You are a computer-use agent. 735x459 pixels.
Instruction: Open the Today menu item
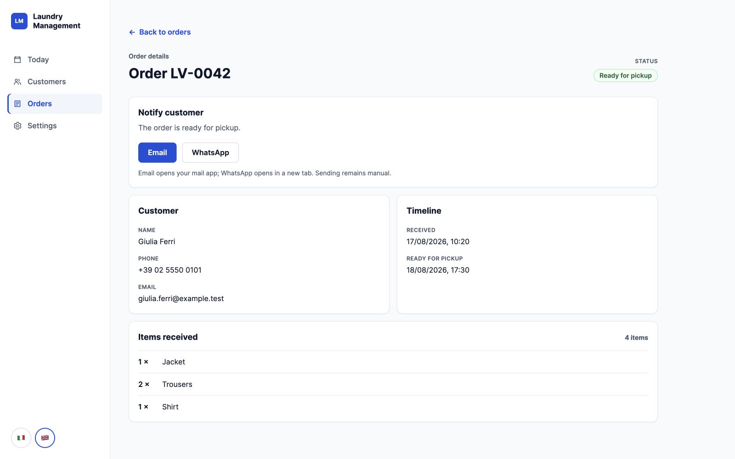tap(55, 60)
